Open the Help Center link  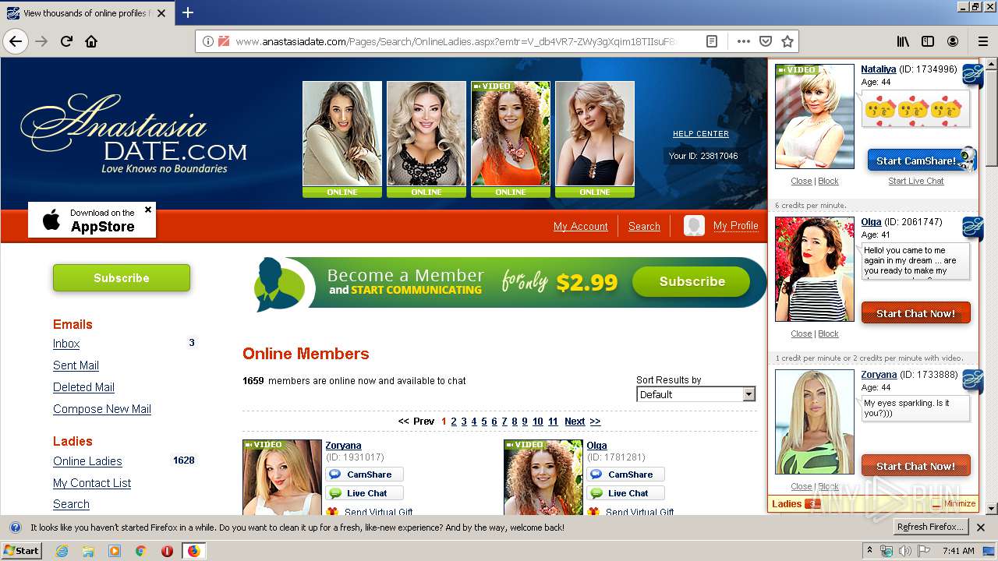(700, 134)
